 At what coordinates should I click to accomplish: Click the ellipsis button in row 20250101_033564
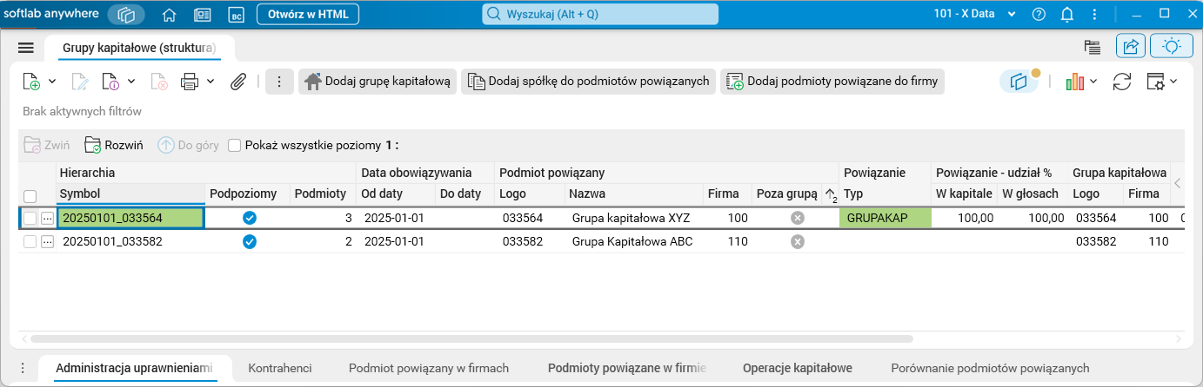click(48, 218)
